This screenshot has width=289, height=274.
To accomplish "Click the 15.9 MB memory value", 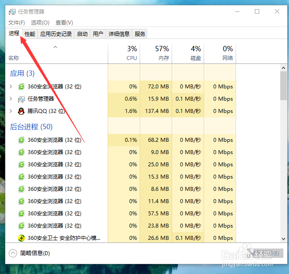I will point(159,99).
